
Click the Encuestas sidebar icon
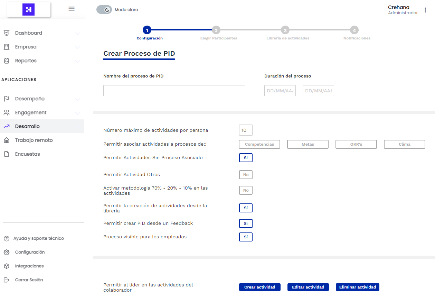coord(7,154)
